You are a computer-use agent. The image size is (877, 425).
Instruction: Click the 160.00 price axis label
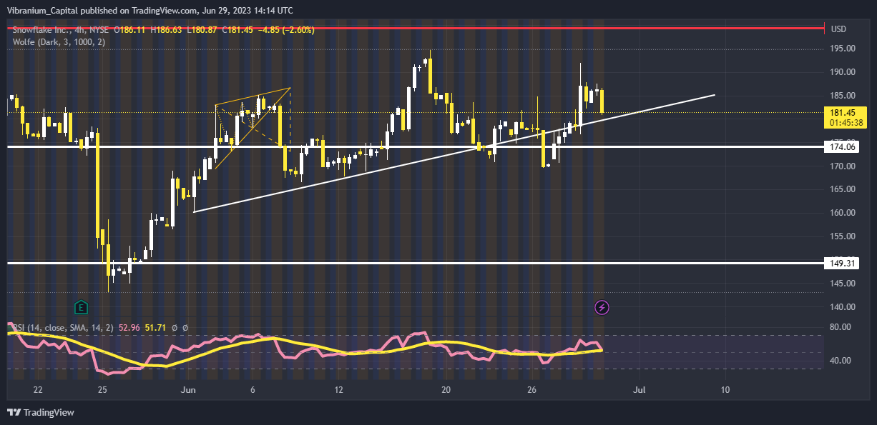843,213
